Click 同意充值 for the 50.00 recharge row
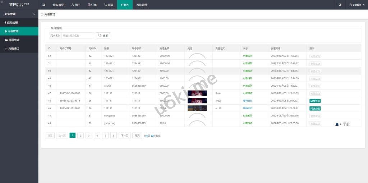 (315, 108)
